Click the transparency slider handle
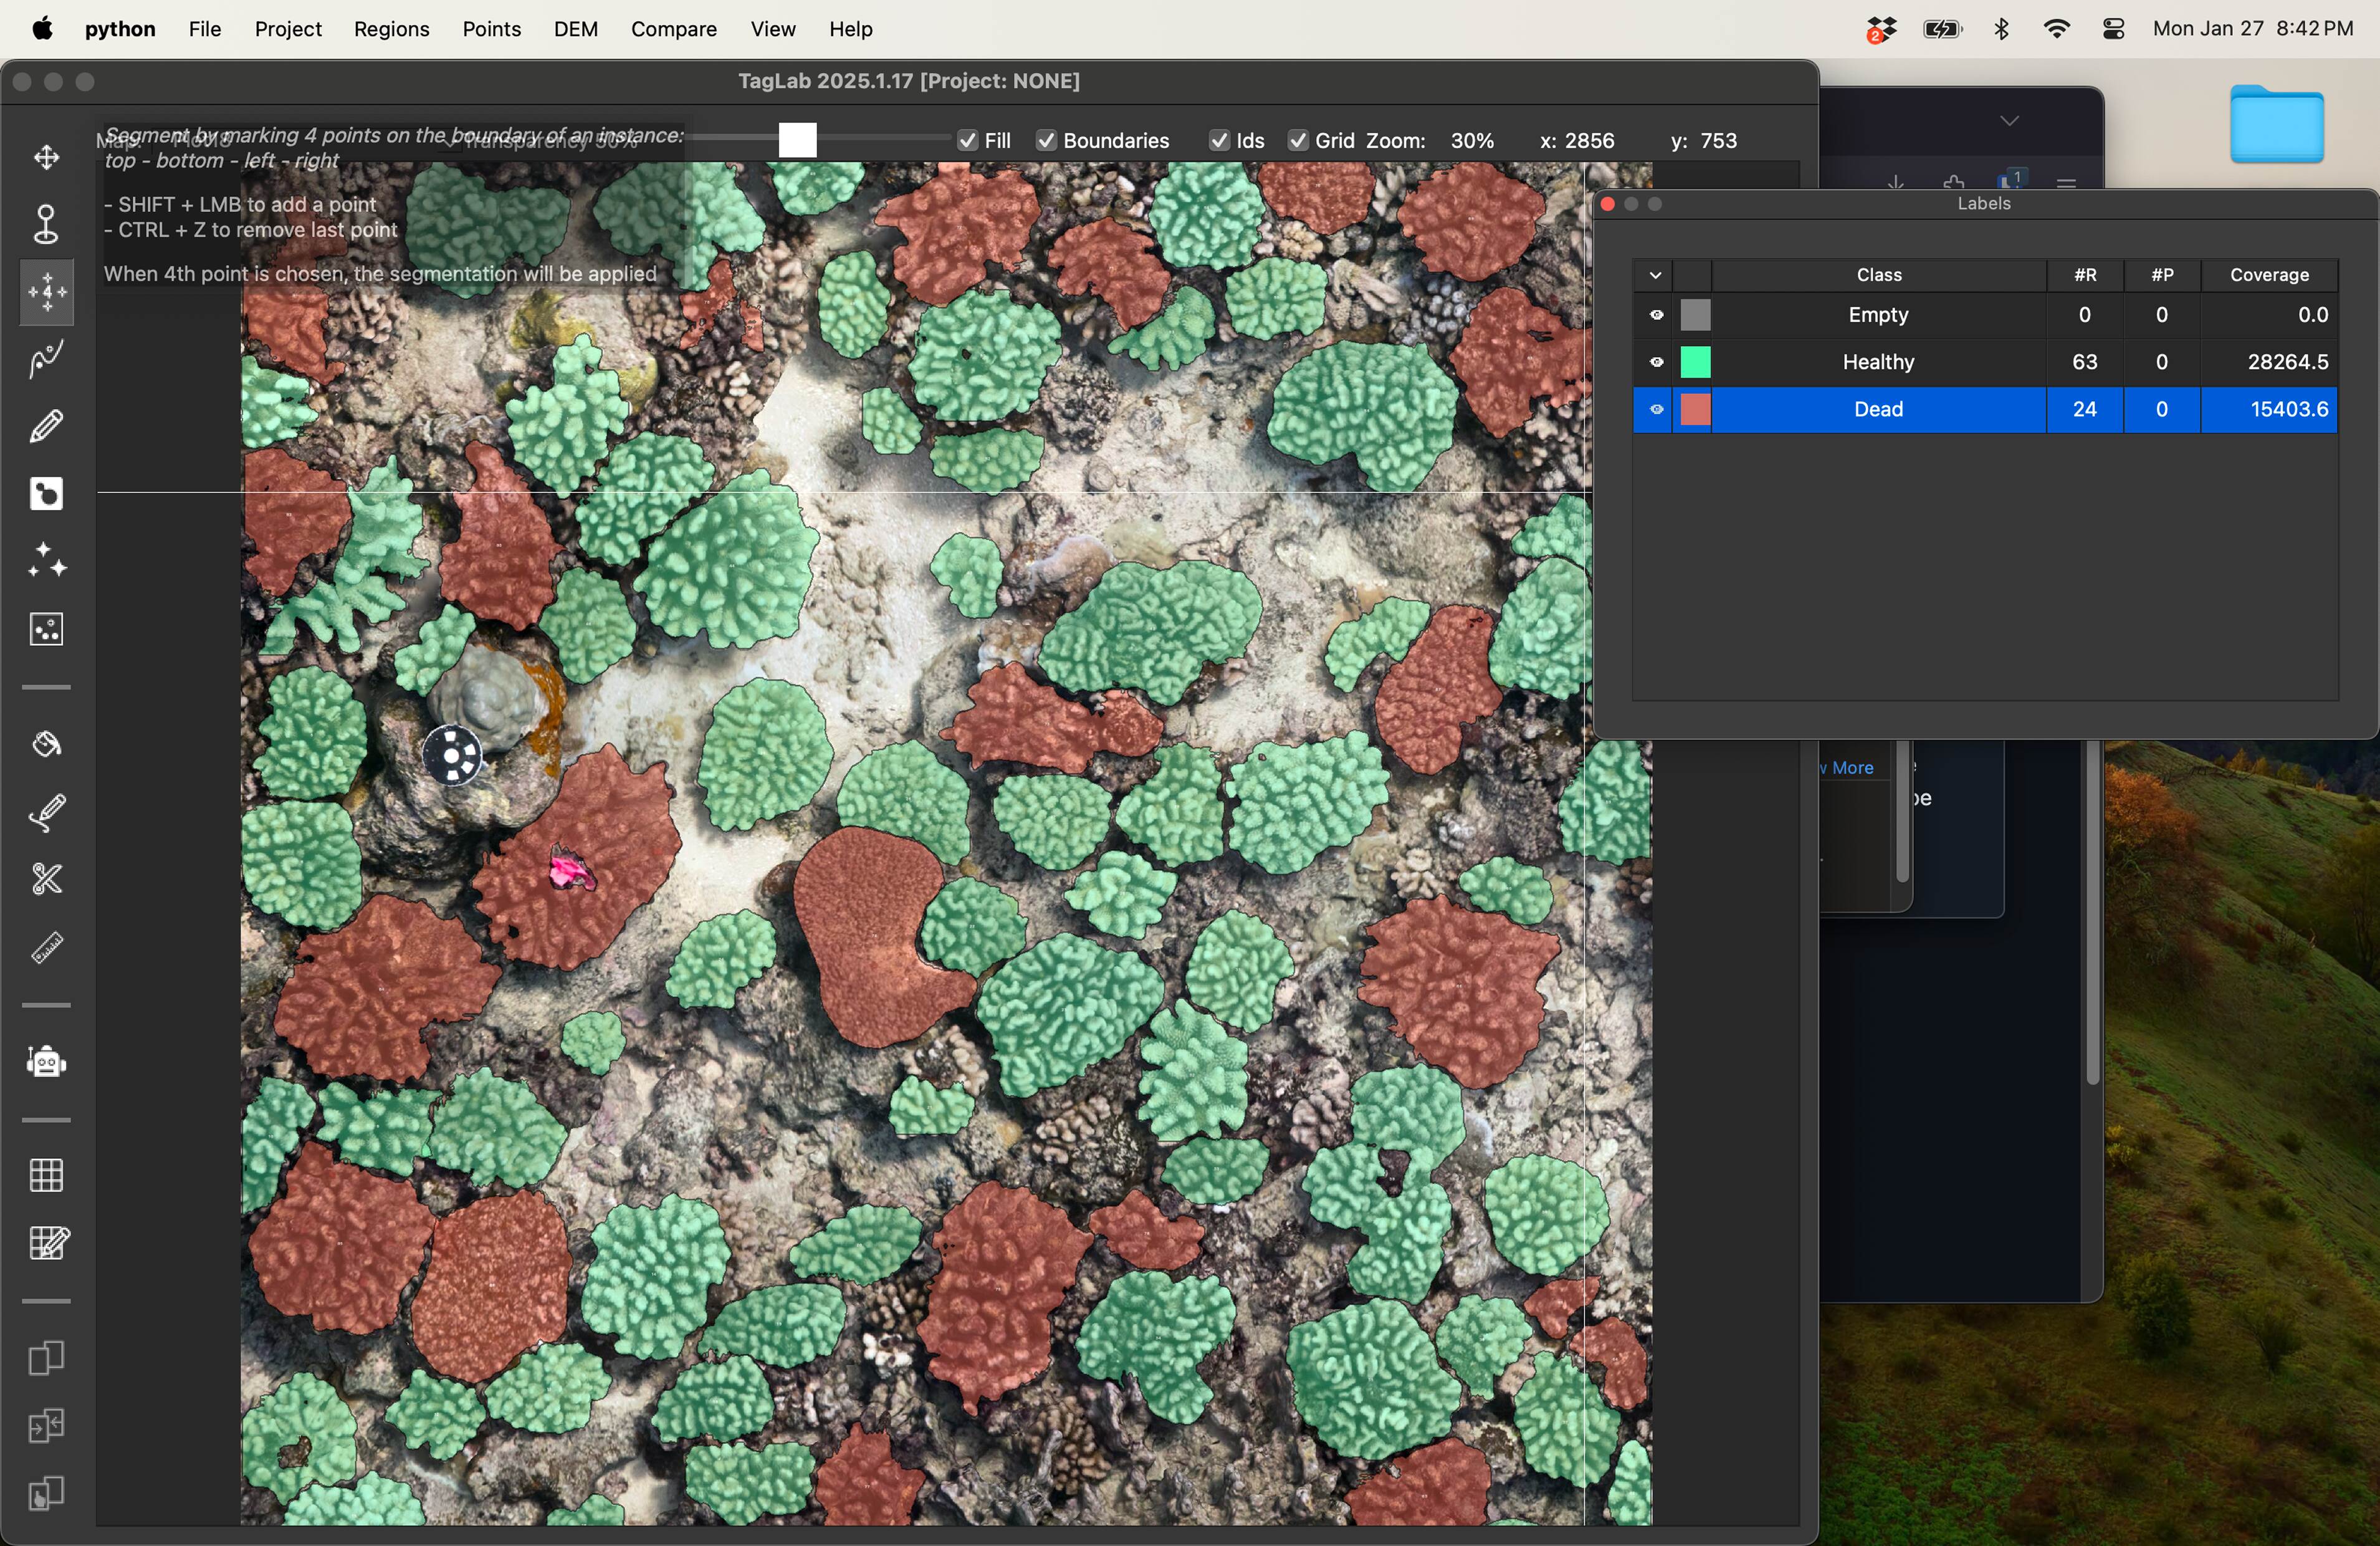Viewport: 2380px width, 1546px height. 797,140
